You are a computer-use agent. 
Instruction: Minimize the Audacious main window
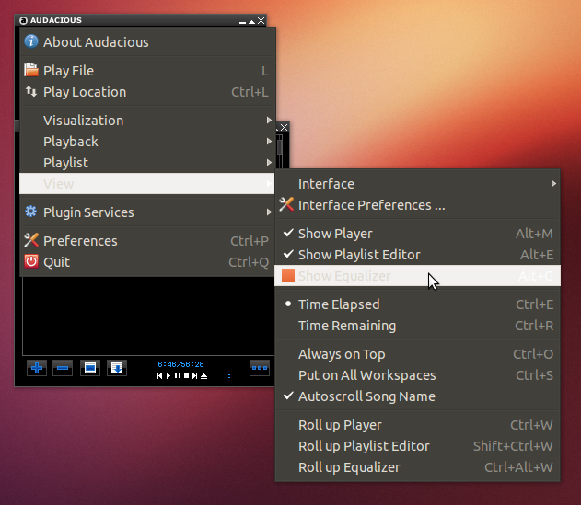coord(243,22)
